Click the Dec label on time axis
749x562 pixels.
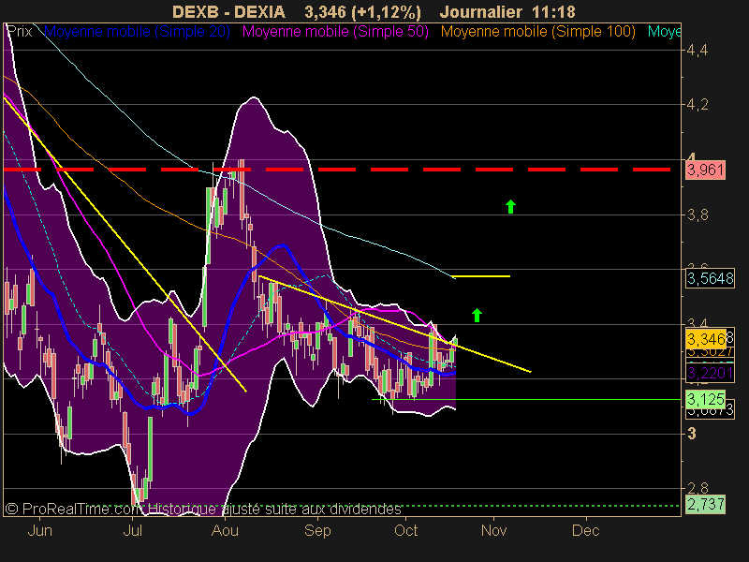click(586, 531)
